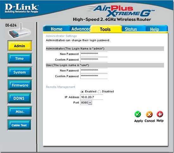Go to the DDNS settings

19,98
